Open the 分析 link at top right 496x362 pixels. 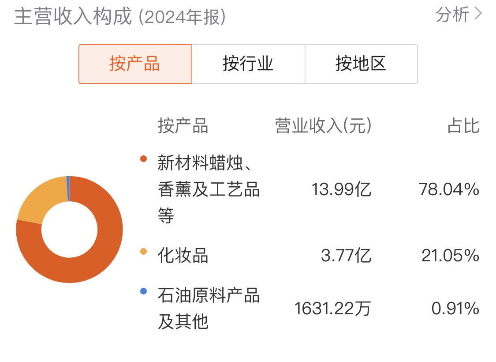(x=452, y=15)
